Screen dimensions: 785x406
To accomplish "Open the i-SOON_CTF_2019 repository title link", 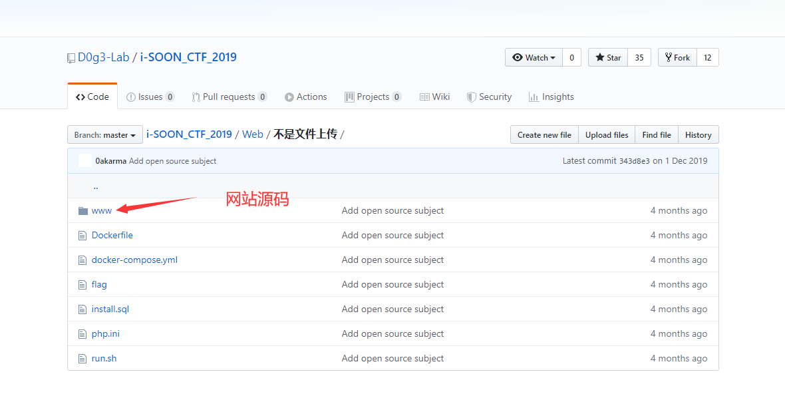I will pyautogui.click(x=188, y=57).
